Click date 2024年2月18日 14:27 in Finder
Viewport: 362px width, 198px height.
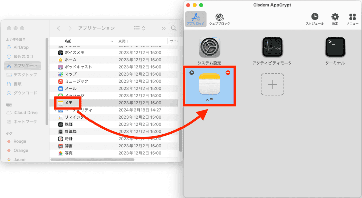point(140,110)
